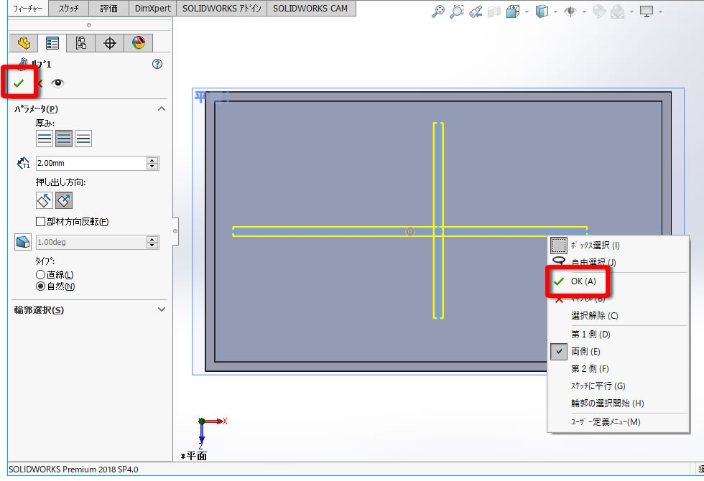Expand the 輪郭選択(S) section
This screenshot has height=481, width=704.
(162, 309)
